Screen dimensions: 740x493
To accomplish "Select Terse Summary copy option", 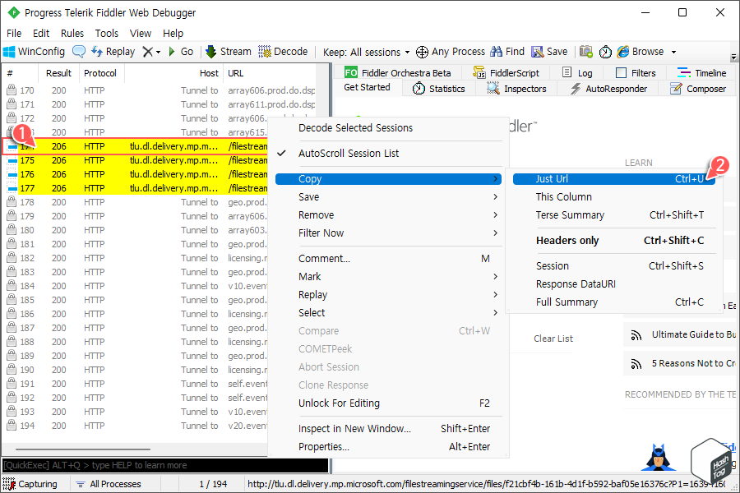I will tap(614, 214).
